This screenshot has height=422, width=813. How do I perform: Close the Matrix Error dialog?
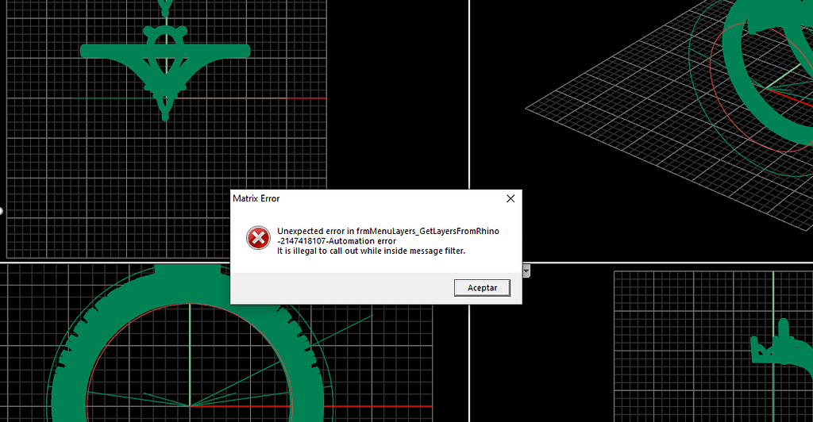[511, 199]
